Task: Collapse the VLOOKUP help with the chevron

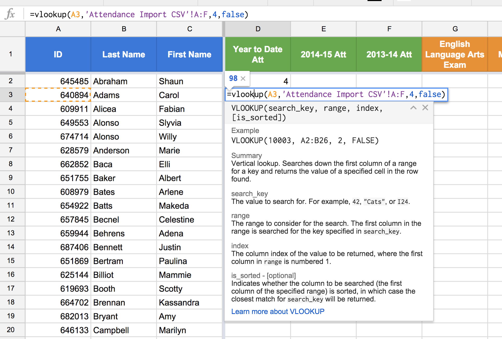Action: (x=413, y=107)
